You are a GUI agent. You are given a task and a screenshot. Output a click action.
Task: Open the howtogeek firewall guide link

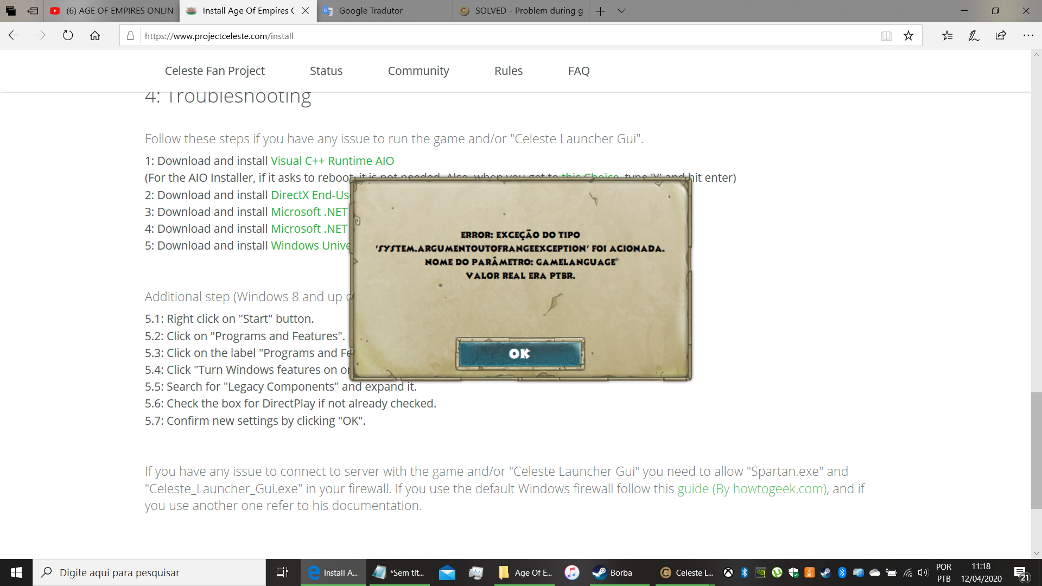pyautogui.click(x=752, y=489)
